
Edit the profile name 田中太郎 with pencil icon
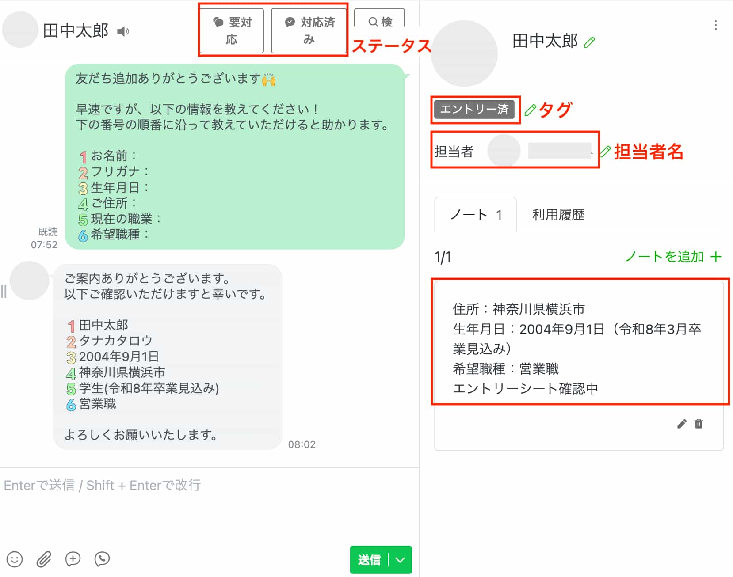[589, 42]
